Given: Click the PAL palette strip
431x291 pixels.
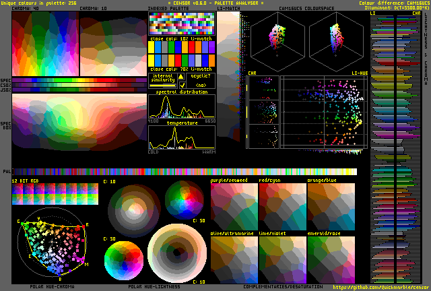Looking at the screenshot, I should pyautogui.click(x=185, y=172).
